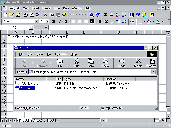Click Delete in the XLStart toolbar
This screenshot has width=171, height=128.
point(138,63)
